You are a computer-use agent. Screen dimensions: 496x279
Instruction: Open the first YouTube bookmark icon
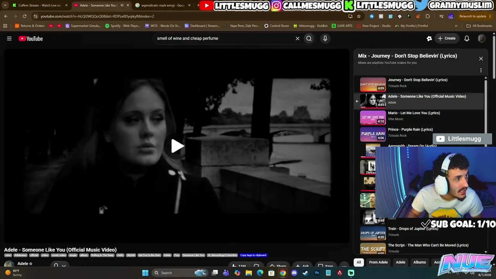pos(51,26)
